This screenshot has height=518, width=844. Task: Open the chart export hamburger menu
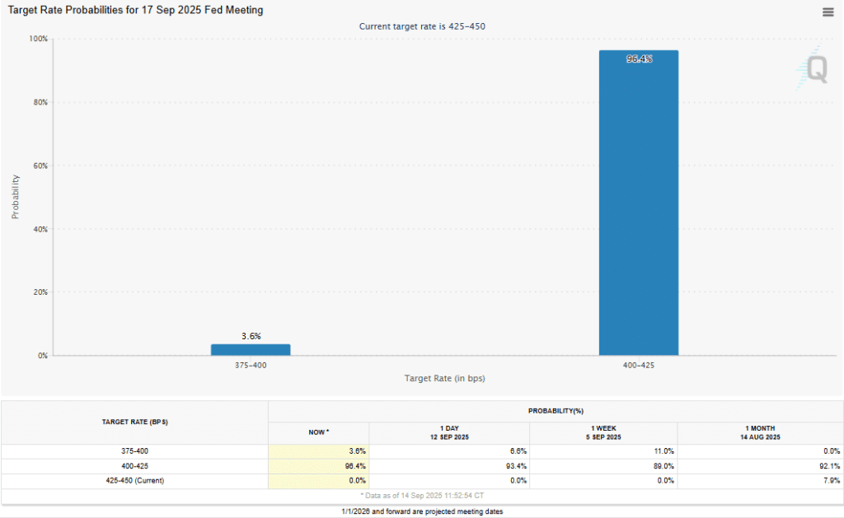pos(828,12)
